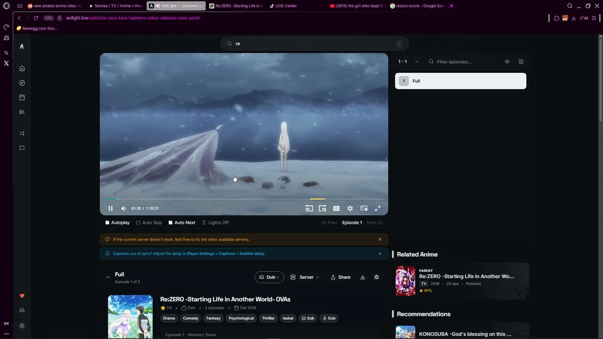The height and width of the screenshot is (339, 603).
Task: Enable the Auto Skip checkbox
Action: coord(149,223)
